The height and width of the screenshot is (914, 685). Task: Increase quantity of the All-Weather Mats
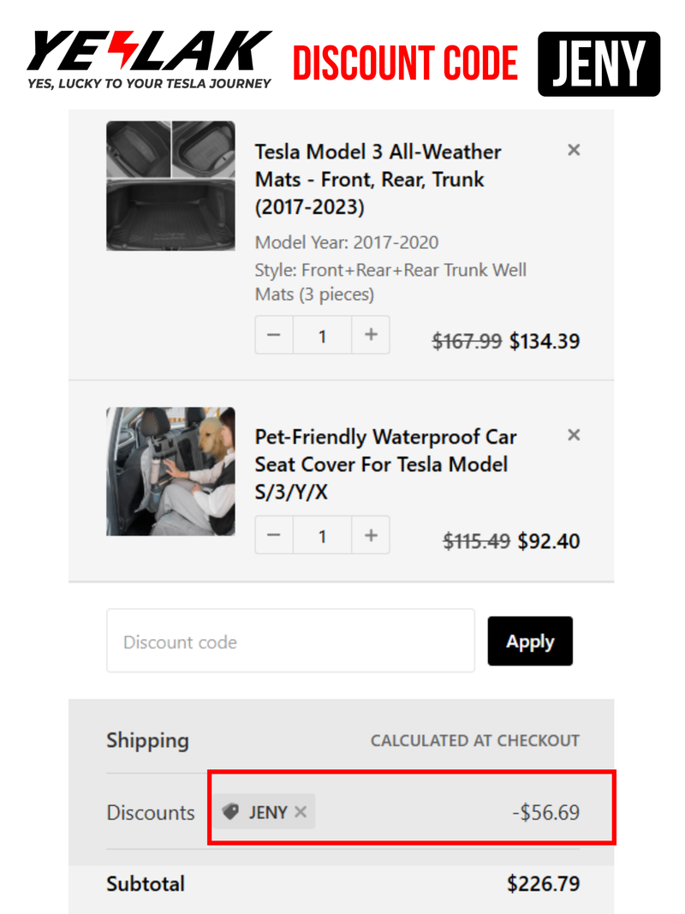(371, 335)
